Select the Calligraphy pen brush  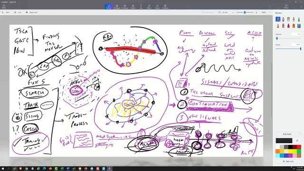point(283,19)
